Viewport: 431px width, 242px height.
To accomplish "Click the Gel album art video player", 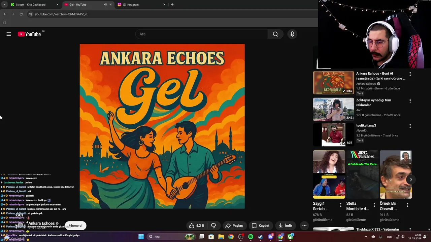I will [x=162, y=126].
